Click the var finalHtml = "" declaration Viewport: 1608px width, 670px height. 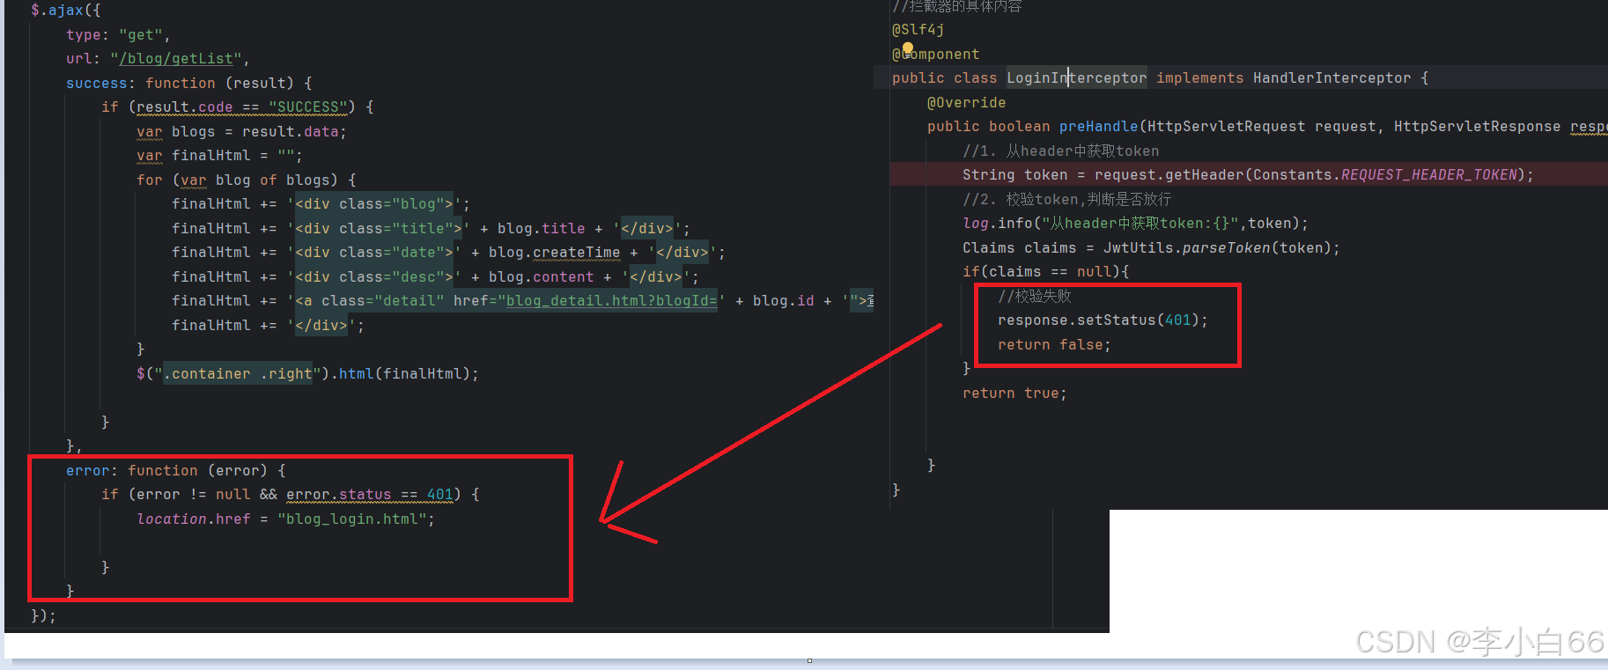(x=219, y=156)
